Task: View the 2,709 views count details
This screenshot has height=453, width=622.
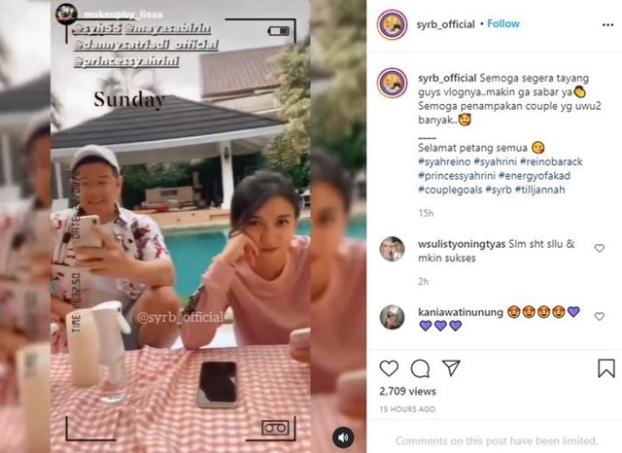Action: [407, 392]
